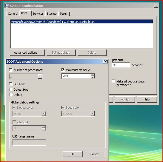Close the BOOT Advanced Options dialog
This screenshot has width=163, height=162.
tap(106, 62)
